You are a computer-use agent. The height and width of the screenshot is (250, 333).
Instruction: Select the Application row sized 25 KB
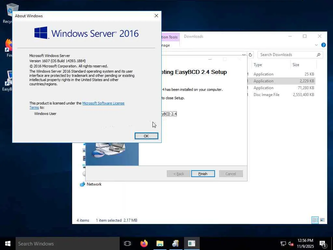point(281,74)
